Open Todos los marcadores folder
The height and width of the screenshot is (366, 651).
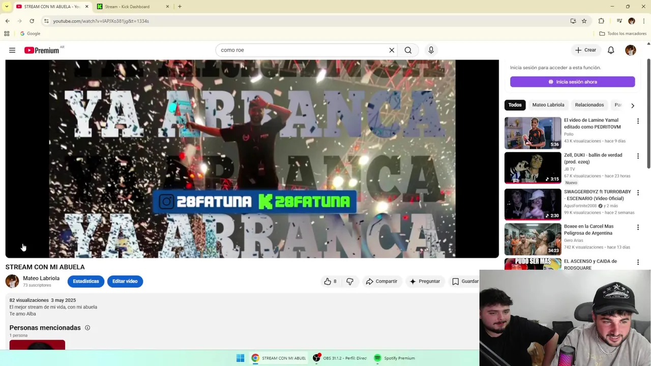click(x=623, y=34)
